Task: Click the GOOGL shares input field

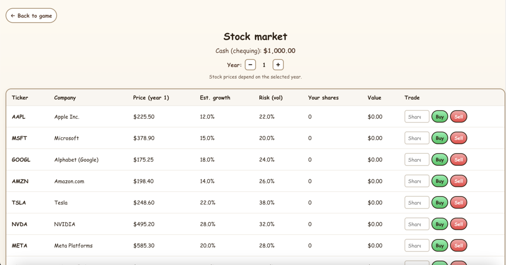Action: (x=417, y=160)
